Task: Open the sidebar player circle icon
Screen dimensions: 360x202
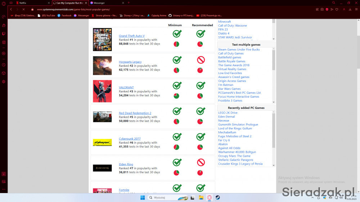Action: click(x=4, y=54)
